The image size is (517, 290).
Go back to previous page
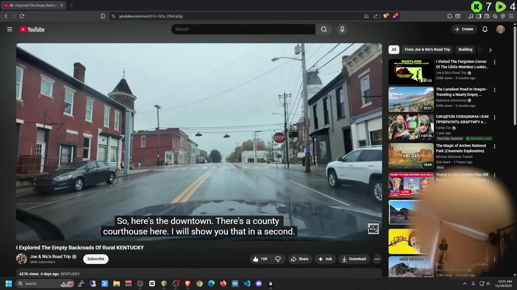[6, 16]
